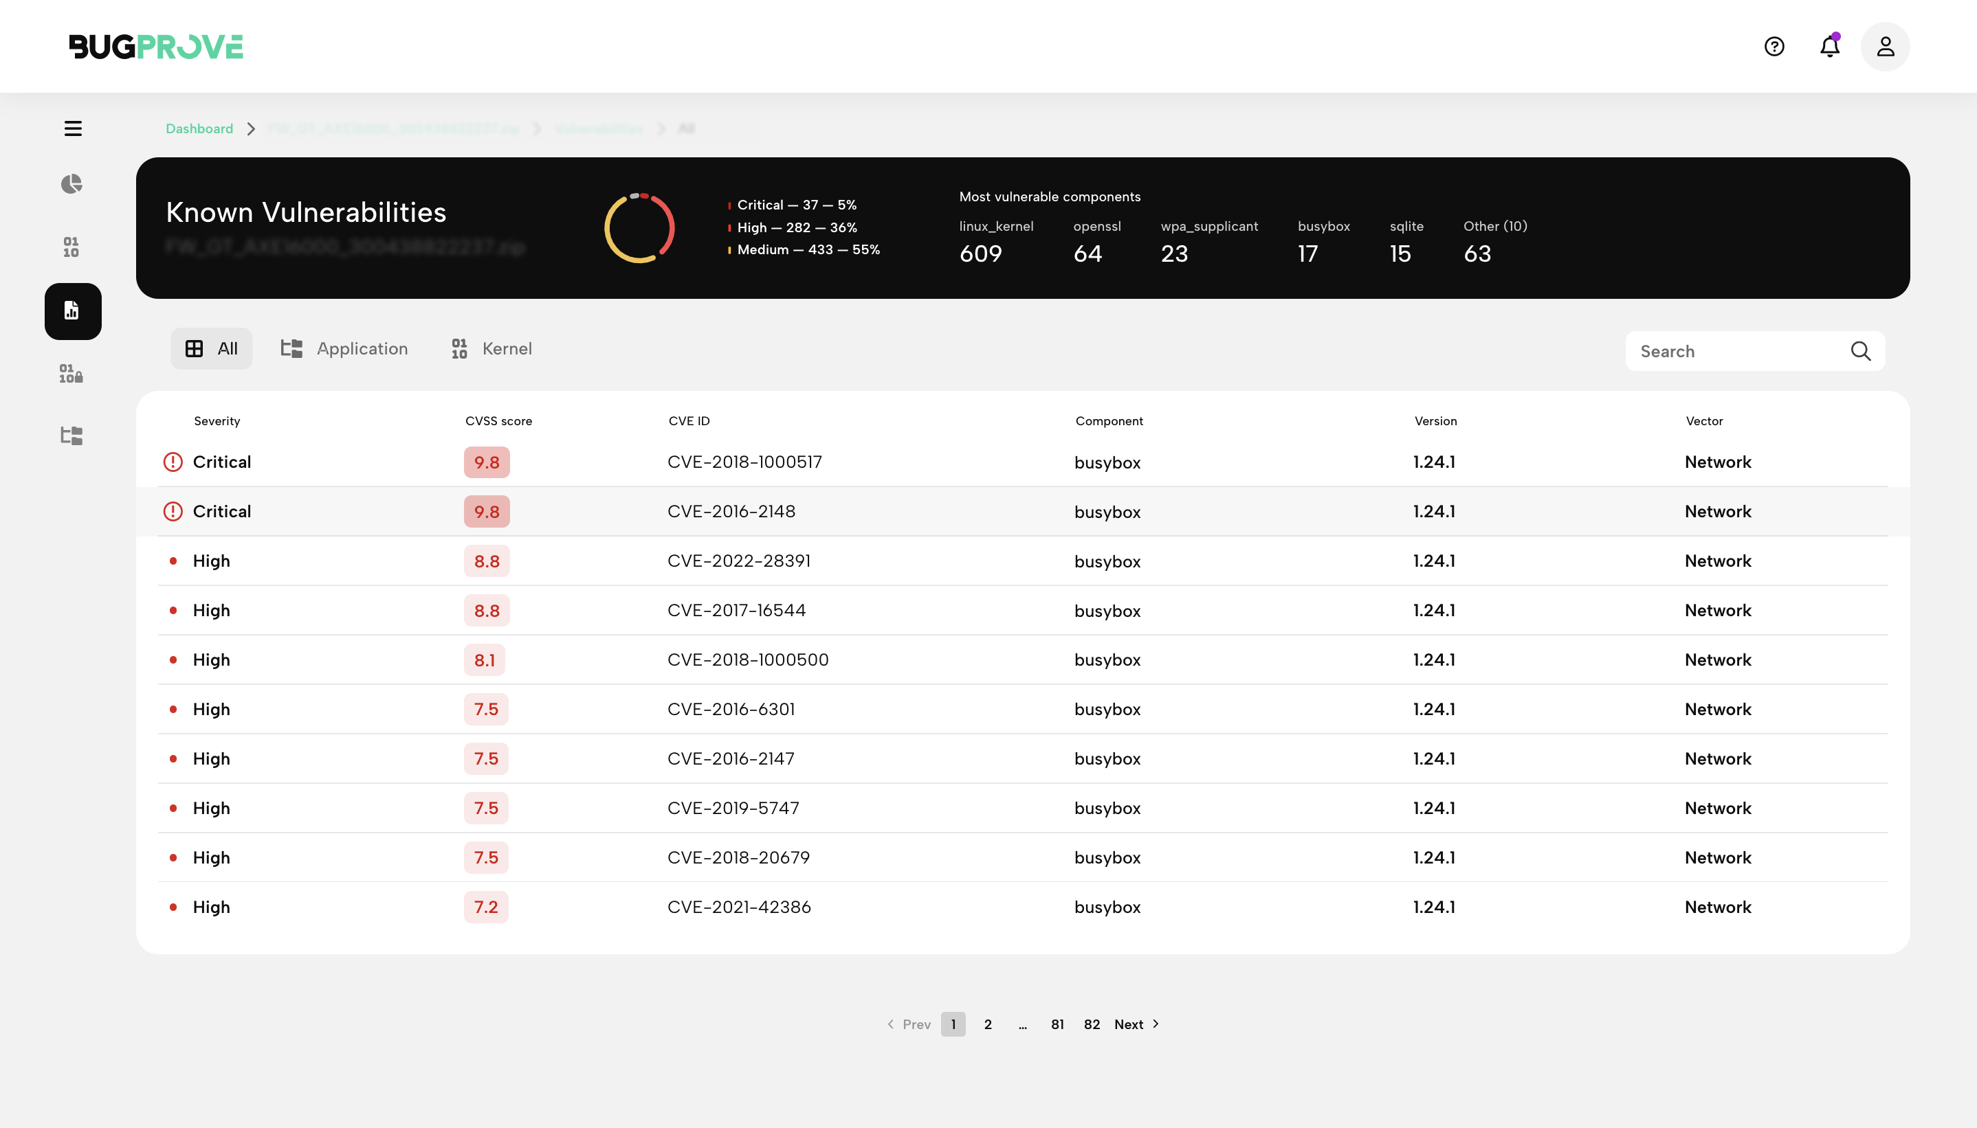
Task: Select the active vulnerabilities report icon in sidebar
Action: [x=72, y=311]
